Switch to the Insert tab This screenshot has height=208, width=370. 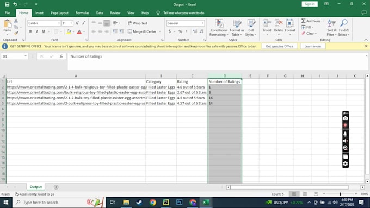(x=39, y=13)
